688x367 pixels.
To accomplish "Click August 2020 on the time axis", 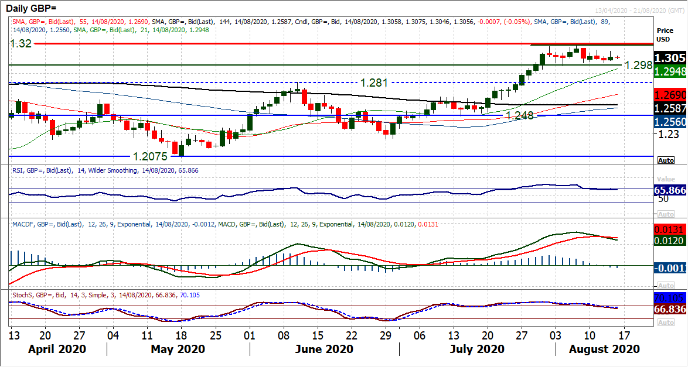I will (x=605, y=349).
